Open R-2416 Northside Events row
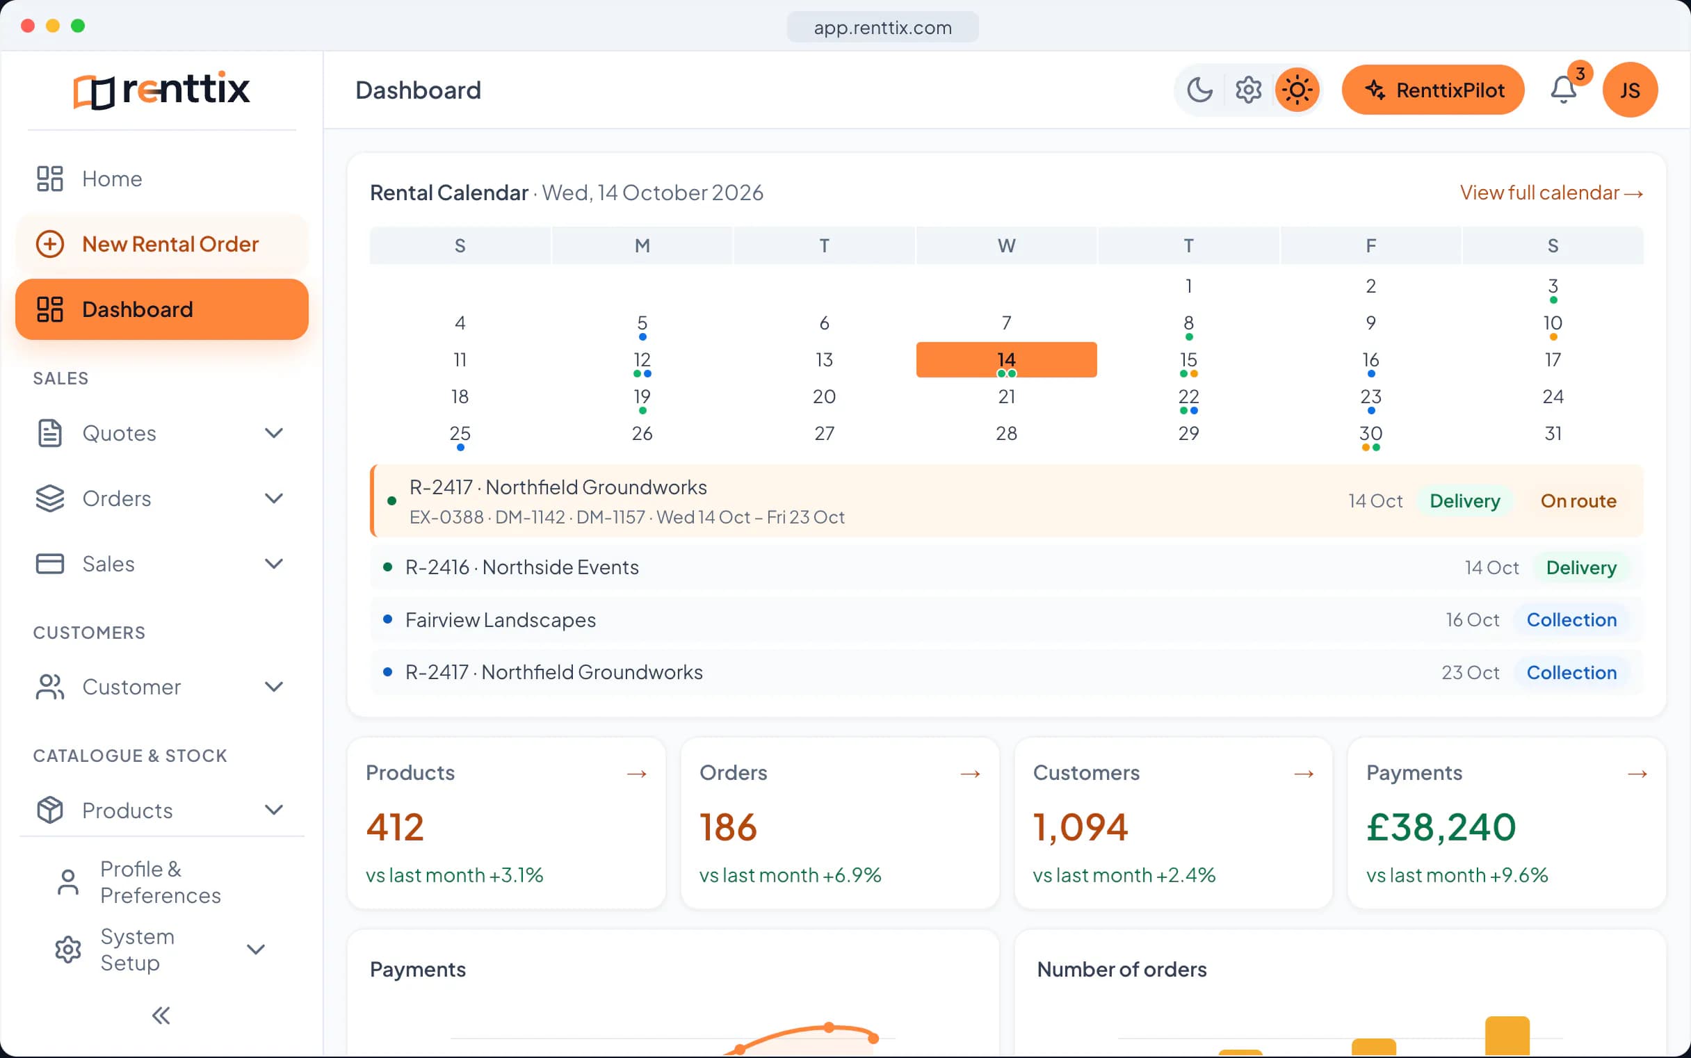 1007,567
